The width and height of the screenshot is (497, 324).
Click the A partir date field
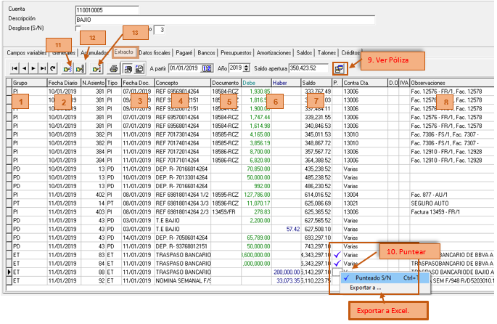point(185,68)
